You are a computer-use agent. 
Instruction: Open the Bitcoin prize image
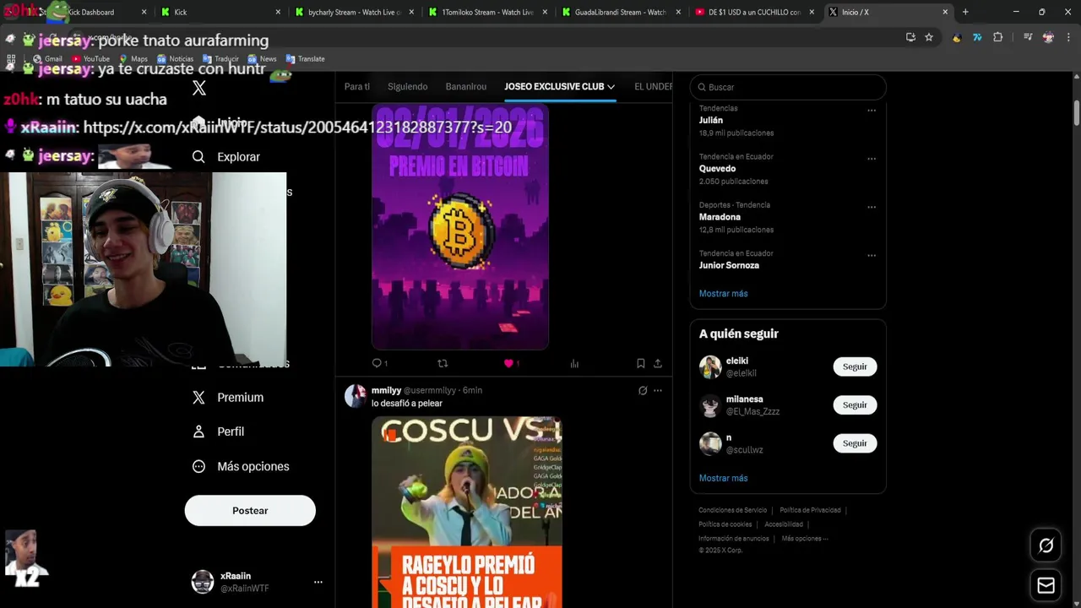pyautogui.click(x=460, y=226)
